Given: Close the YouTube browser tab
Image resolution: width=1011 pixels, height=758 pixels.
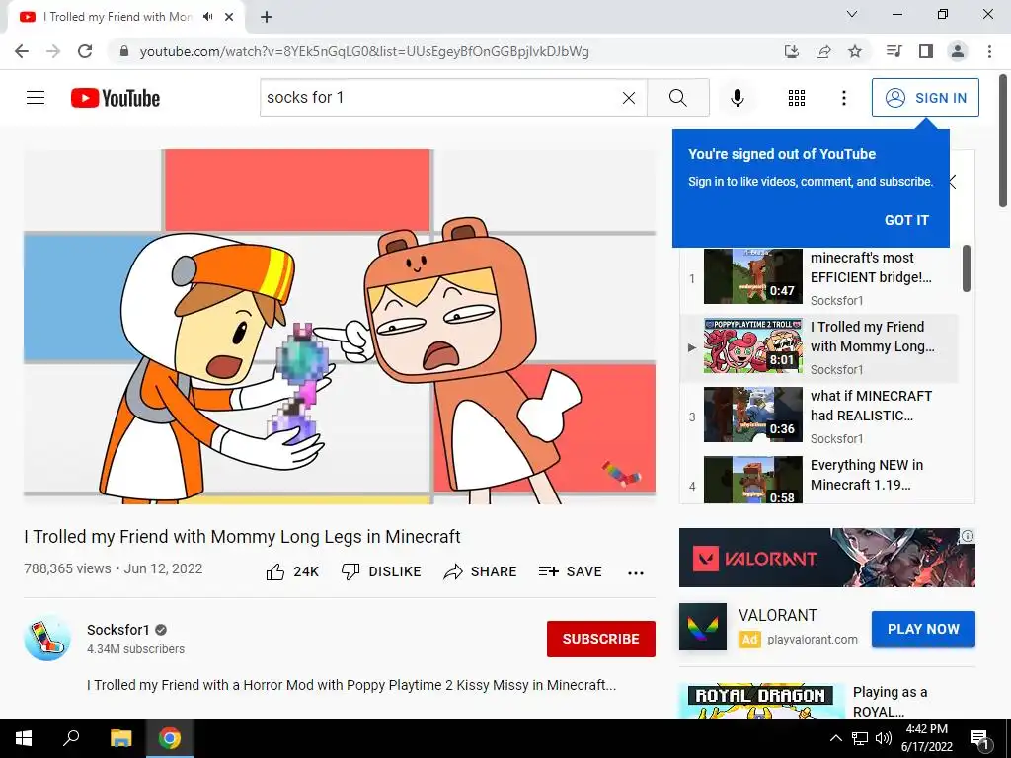Looking at the screenshot, I should click(229, 17).
